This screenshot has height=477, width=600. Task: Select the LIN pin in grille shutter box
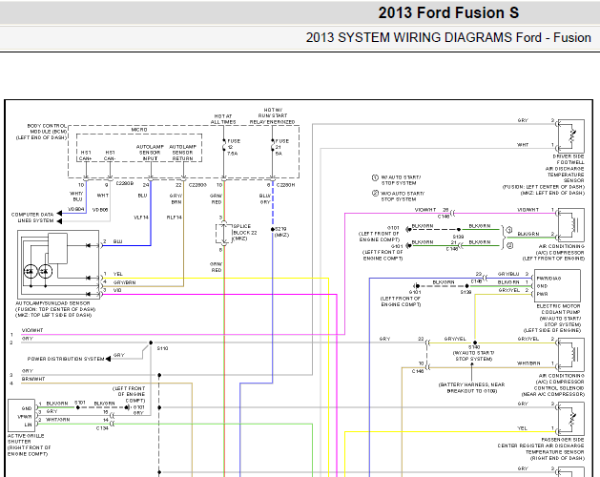pyautogui.click(x=28, y=425)
